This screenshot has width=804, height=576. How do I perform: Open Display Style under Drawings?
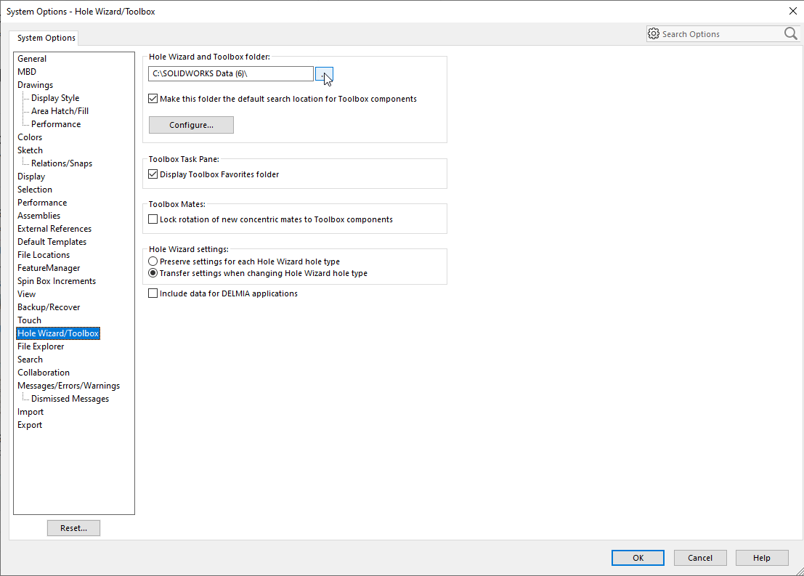tap(55, 98)
